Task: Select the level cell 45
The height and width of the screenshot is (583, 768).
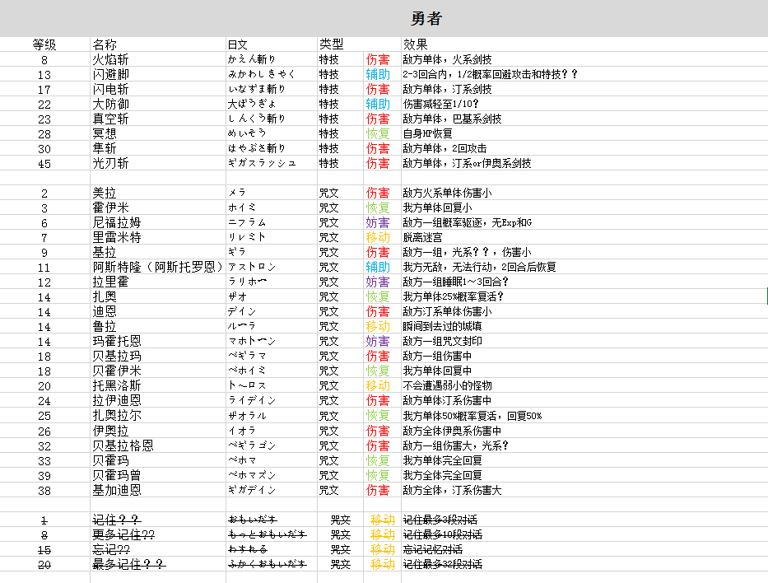Action: click(44, 164)
